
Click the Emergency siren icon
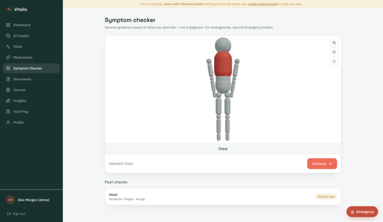click(352, 212)
